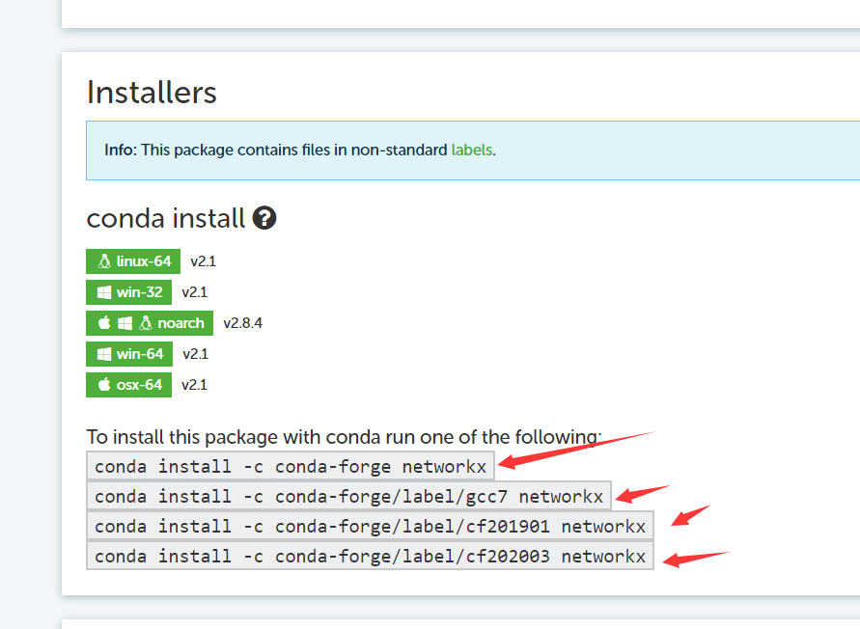Screen dimensions: 860x629
Task: Click the conda-forge networkx install command
Action: (x=291, y=466)
